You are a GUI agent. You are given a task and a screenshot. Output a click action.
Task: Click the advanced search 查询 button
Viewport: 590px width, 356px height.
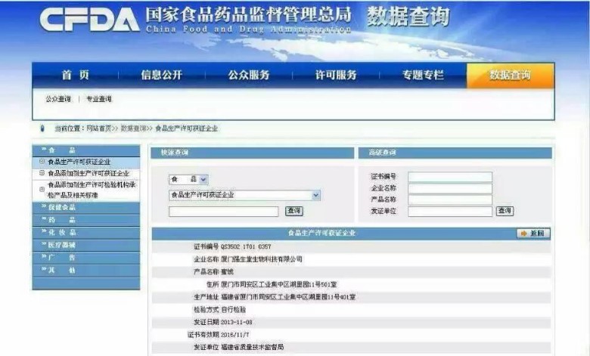(505, 211)
